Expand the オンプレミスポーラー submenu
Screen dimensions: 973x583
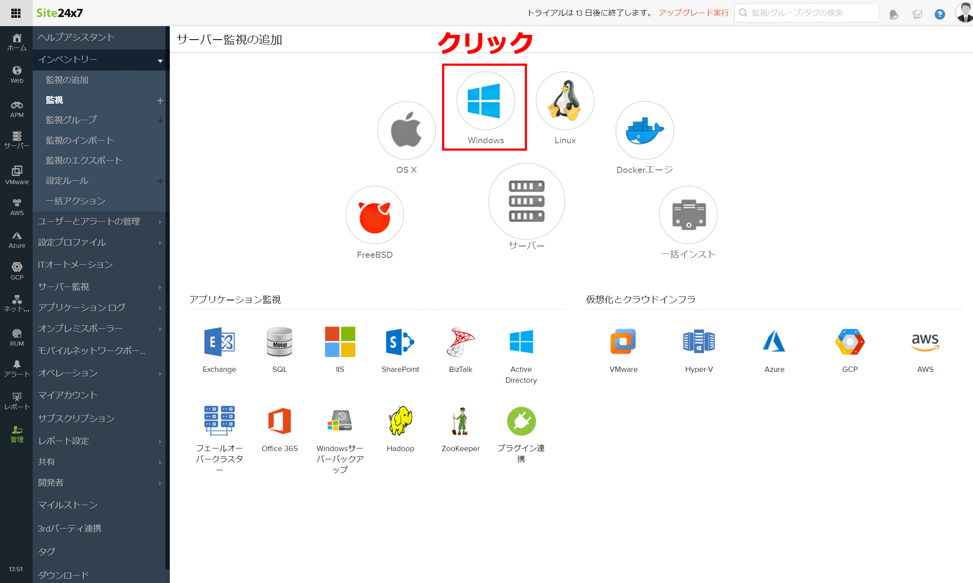[x=160, y=329]
